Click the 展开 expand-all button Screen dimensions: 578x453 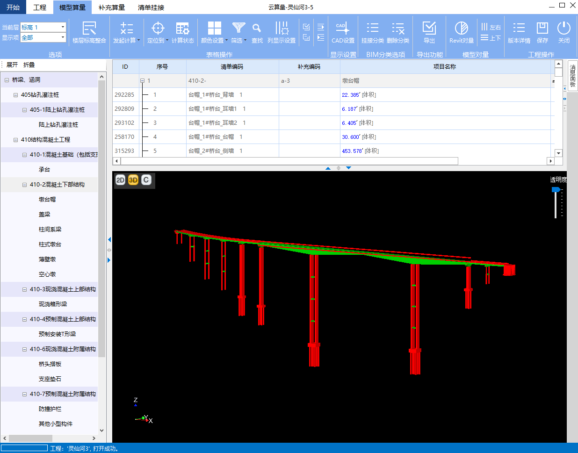coord(12,65)
